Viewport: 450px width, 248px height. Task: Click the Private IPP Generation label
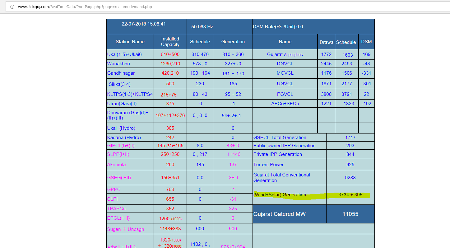[278, 154]
